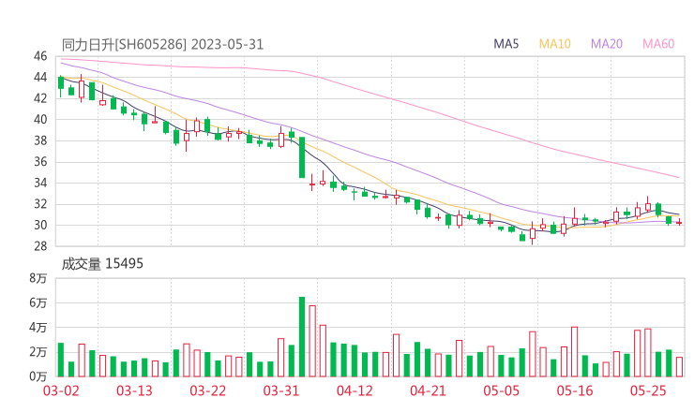Click the 05-25 date axis label

click(x=648, y=390)
